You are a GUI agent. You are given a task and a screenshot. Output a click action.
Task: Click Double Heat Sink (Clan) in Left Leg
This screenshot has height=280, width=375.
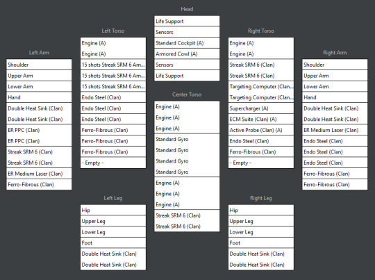(x=113, y=259)
